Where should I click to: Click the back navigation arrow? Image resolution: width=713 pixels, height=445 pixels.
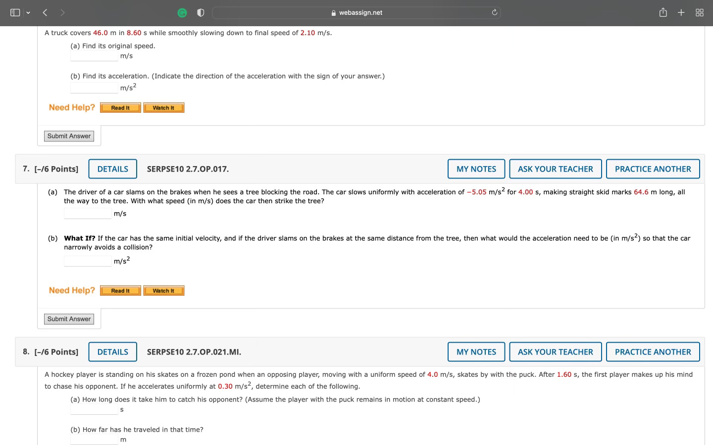[45, 12]
